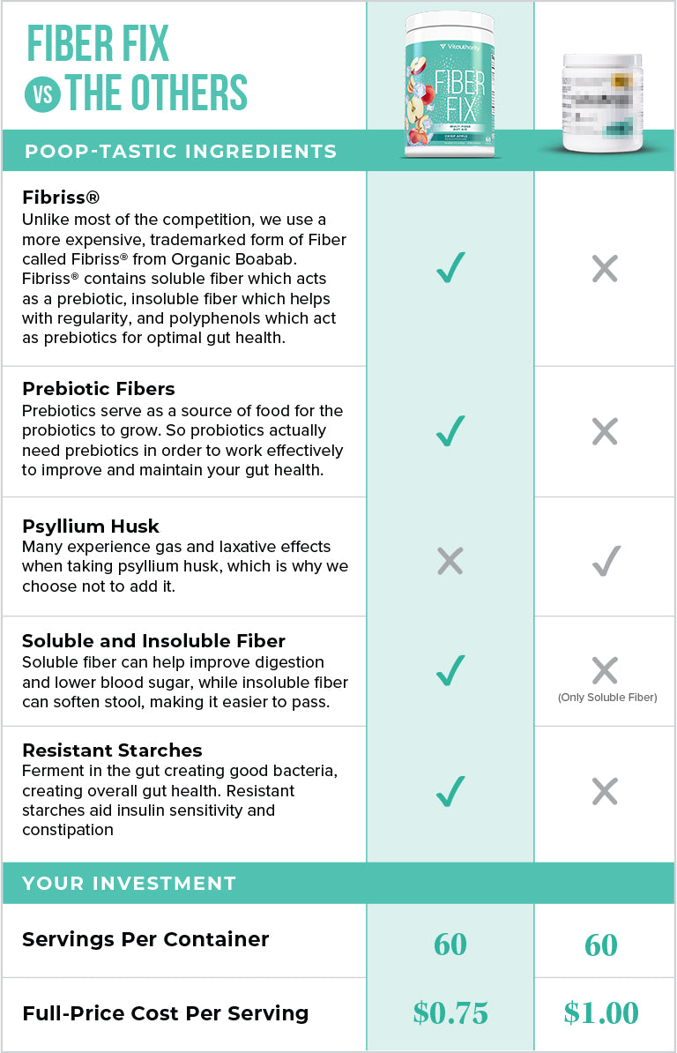Viewport: 677px width, 1053px height.
Task: Click the teal checkmark in the Fibriss row
Action: pyautogui.click(x=450, y=267)
